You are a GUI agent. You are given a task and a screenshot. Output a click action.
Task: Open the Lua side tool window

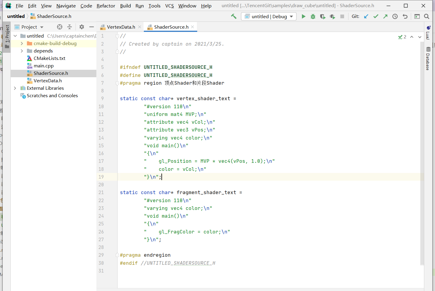click(x=428, y=33)
